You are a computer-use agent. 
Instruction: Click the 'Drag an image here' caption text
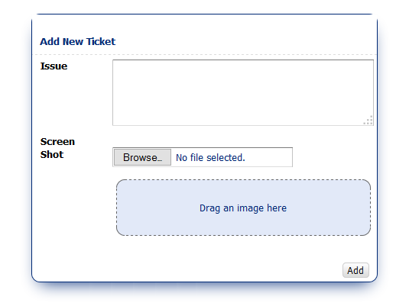coord(243,208)
